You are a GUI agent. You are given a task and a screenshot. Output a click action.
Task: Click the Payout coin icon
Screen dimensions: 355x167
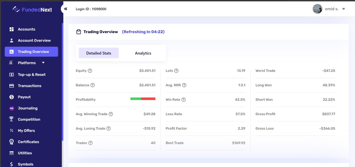coord(12,97)
